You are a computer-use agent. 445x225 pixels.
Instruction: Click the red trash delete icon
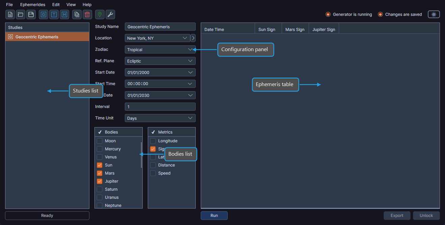(87, 14)
